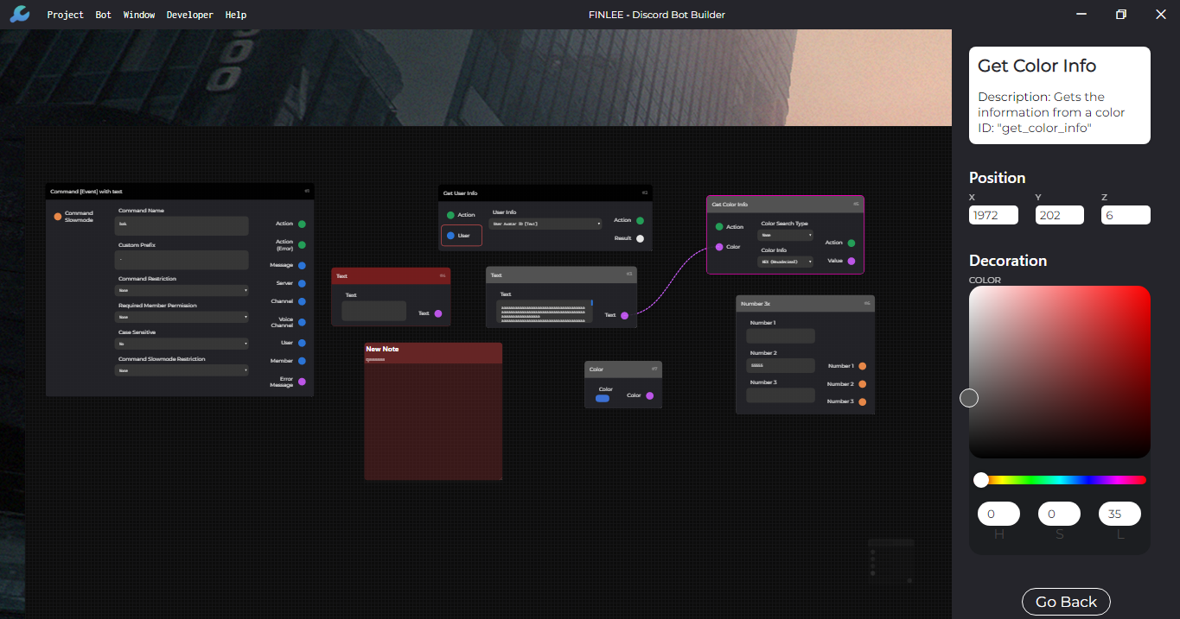Click the blue User input port on Get User Info
The height and width of the screenshot is (619, 1180).
[x=451, y=235]
